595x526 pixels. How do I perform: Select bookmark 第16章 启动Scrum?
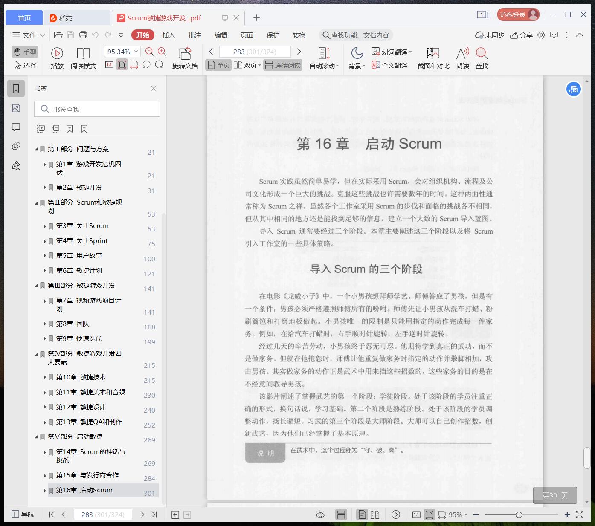84,490
